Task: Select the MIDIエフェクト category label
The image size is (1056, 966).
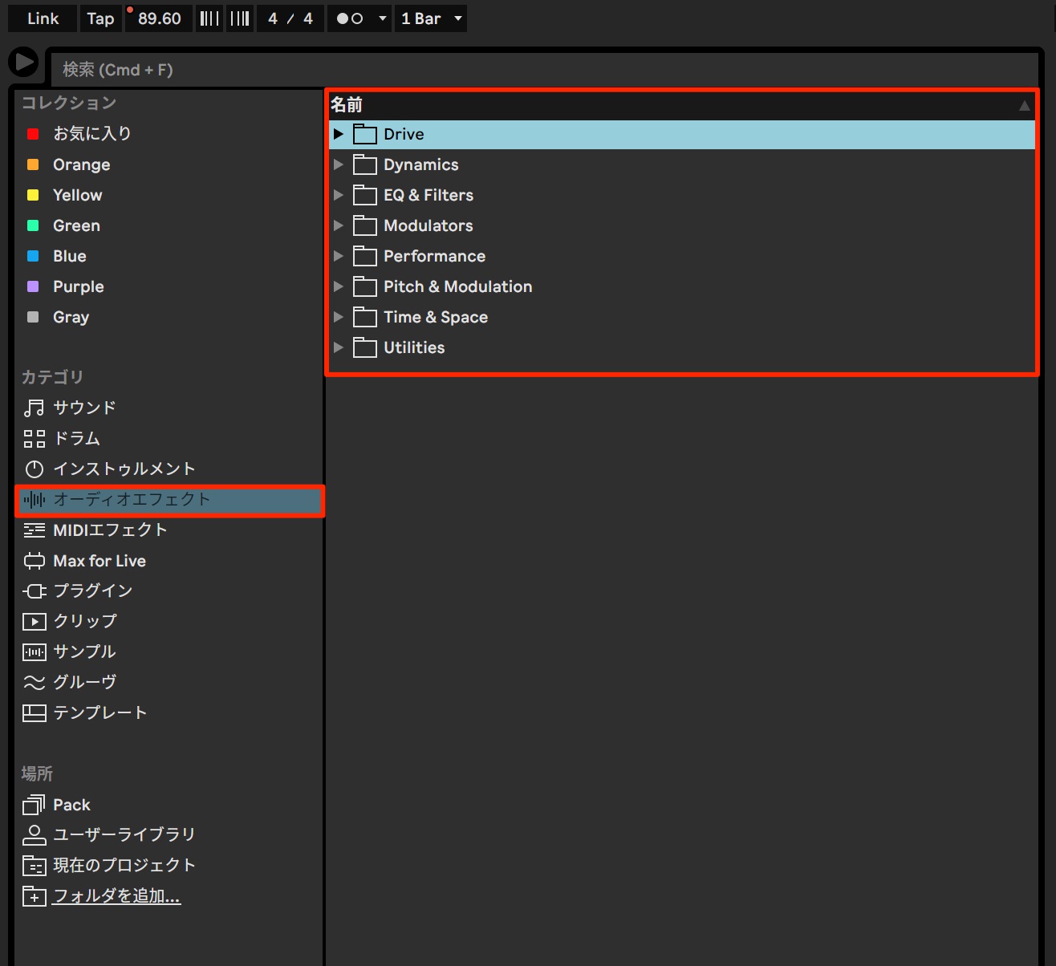Action: point(110,530)
